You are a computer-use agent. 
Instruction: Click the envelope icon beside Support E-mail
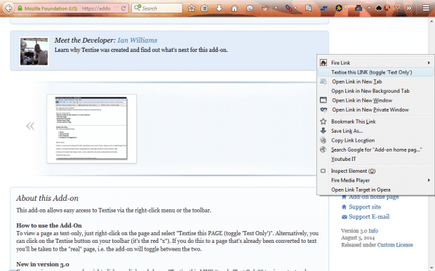tap(344, 217)
